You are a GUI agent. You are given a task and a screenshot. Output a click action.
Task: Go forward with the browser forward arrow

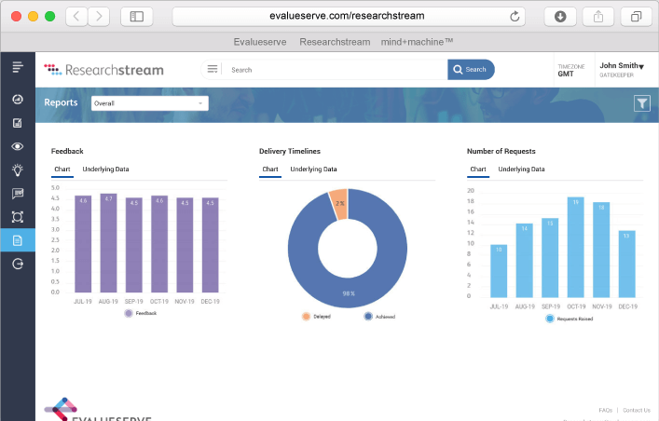(x=99, y=17)
